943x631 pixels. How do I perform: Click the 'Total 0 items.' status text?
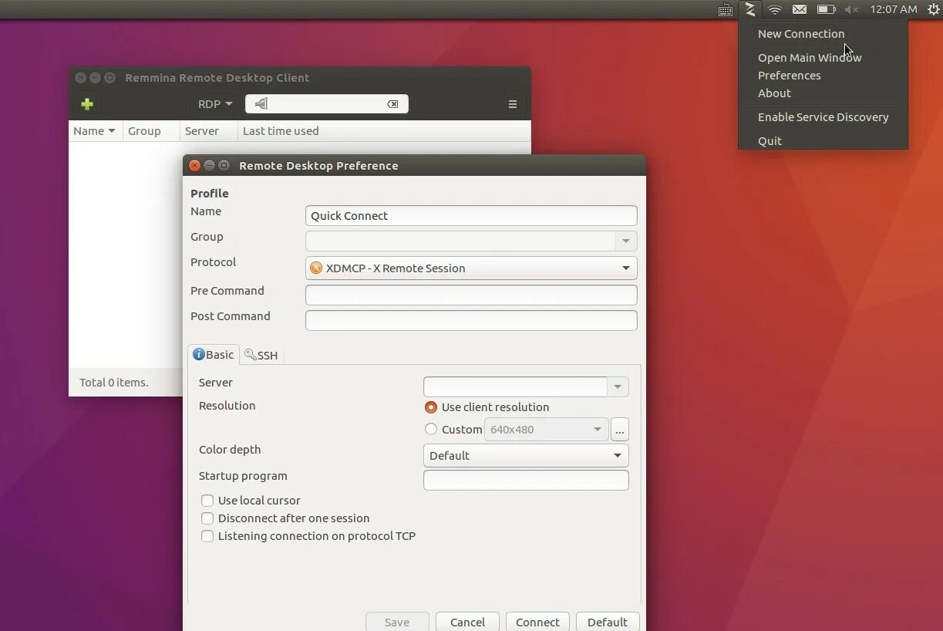tap(114, 382)
